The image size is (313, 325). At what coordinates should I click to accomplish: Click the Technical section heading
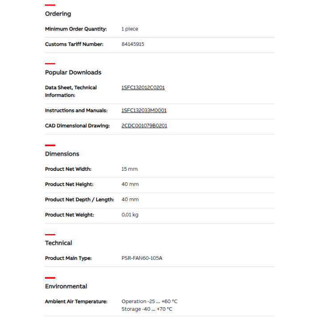[58, 243]
